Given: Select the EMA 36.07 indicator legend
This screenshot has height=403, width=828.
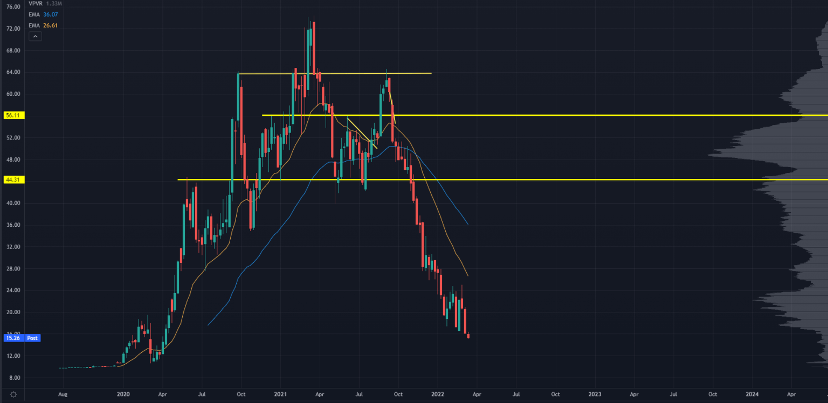Looking at the screenshot, I should [43, 15].
